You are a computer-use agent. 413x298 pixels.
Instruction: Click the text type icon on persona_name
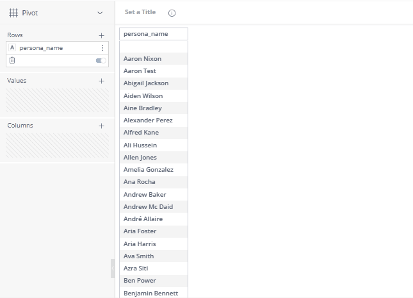[12, 48]
